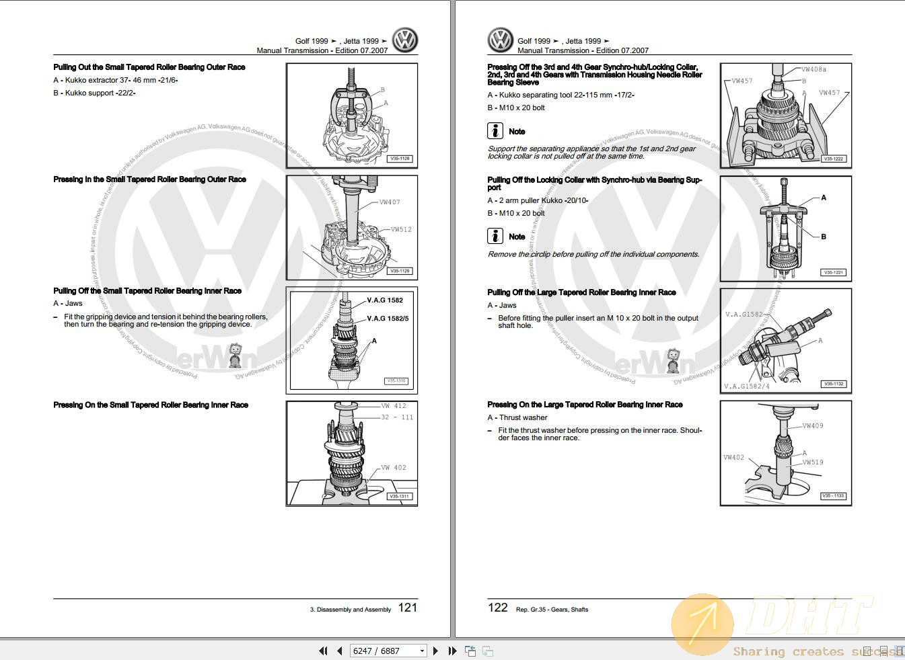Click the next view icon in the bottom toolbar
The height and width of the screenshot is (660, 905).
tap(488, 651)
